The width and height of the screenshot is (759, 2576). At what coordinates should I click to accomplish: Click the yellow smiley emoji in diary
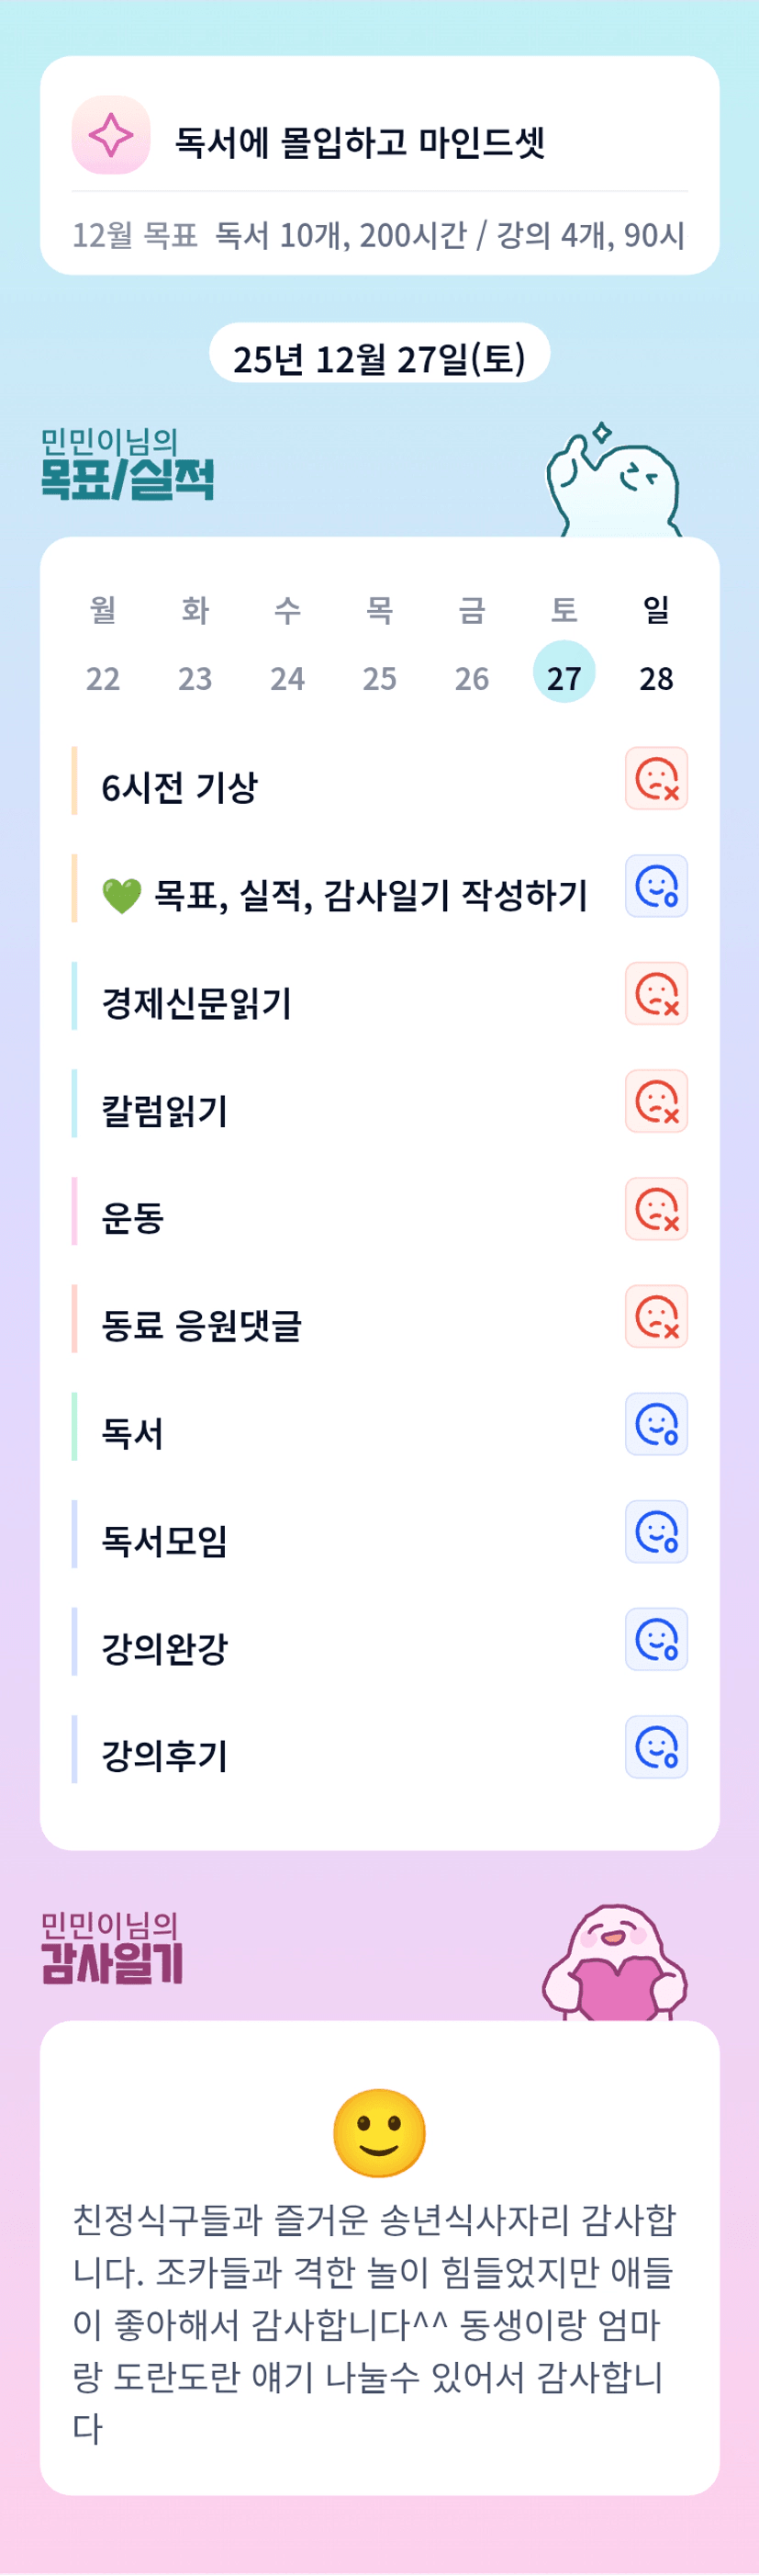tap(380, 2132)
